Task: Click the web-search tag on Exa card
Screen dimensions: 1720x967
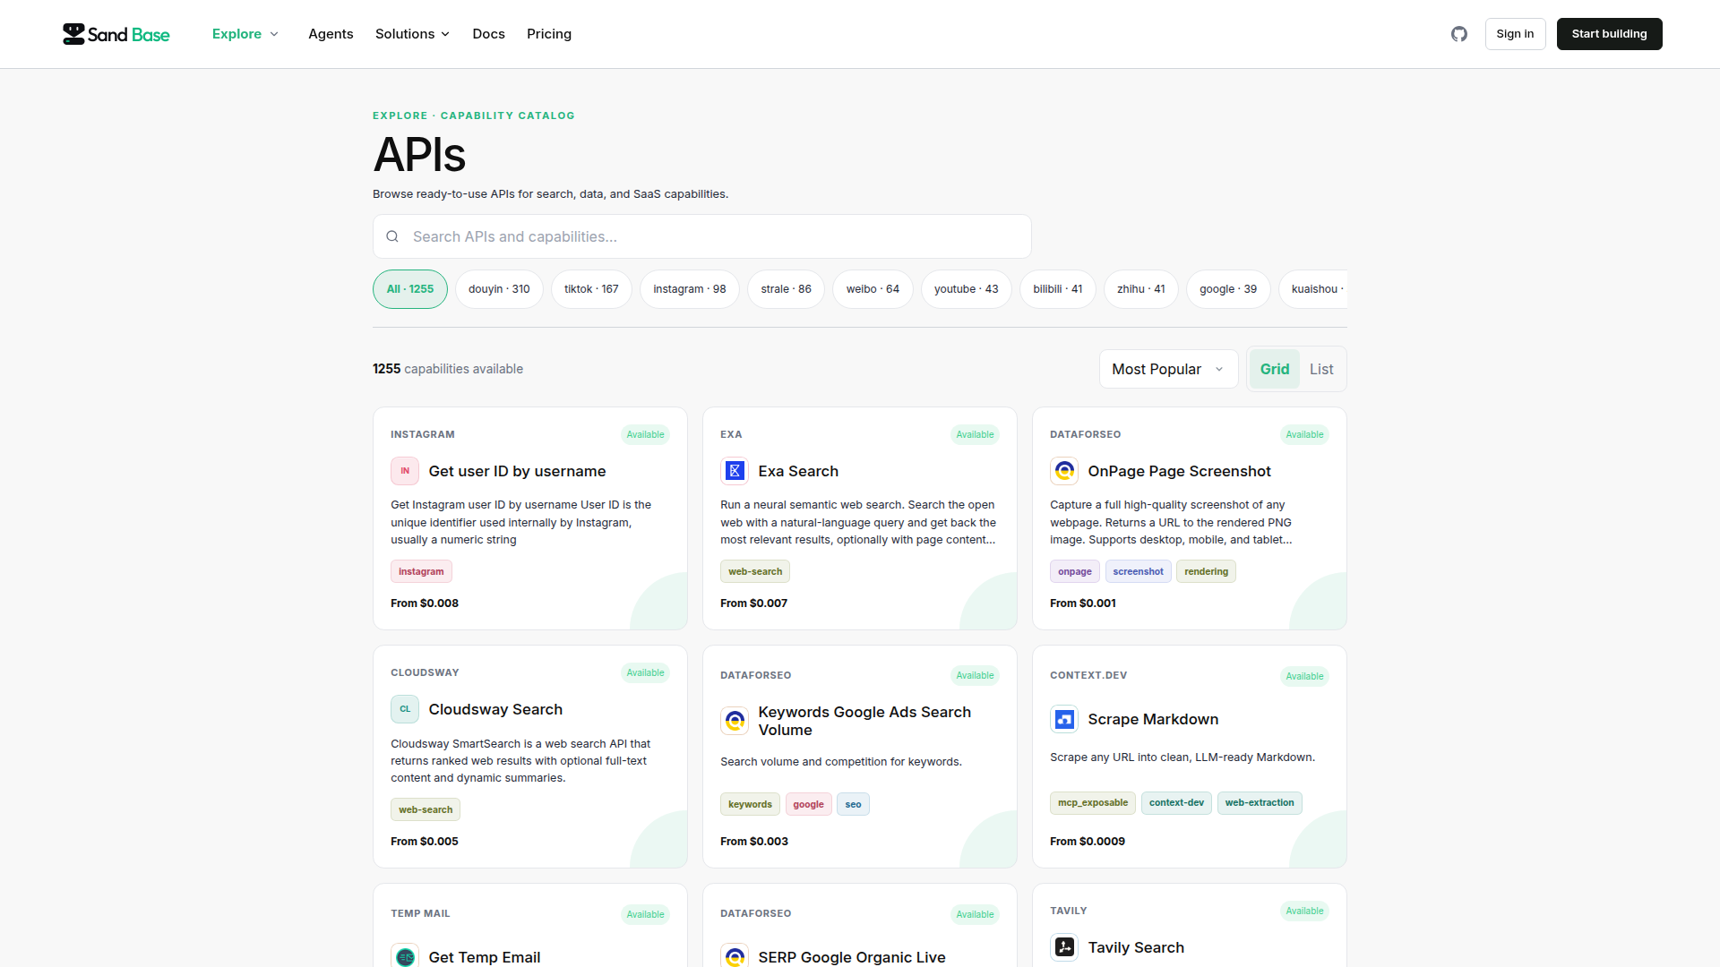Action: [x=755, y=571]
